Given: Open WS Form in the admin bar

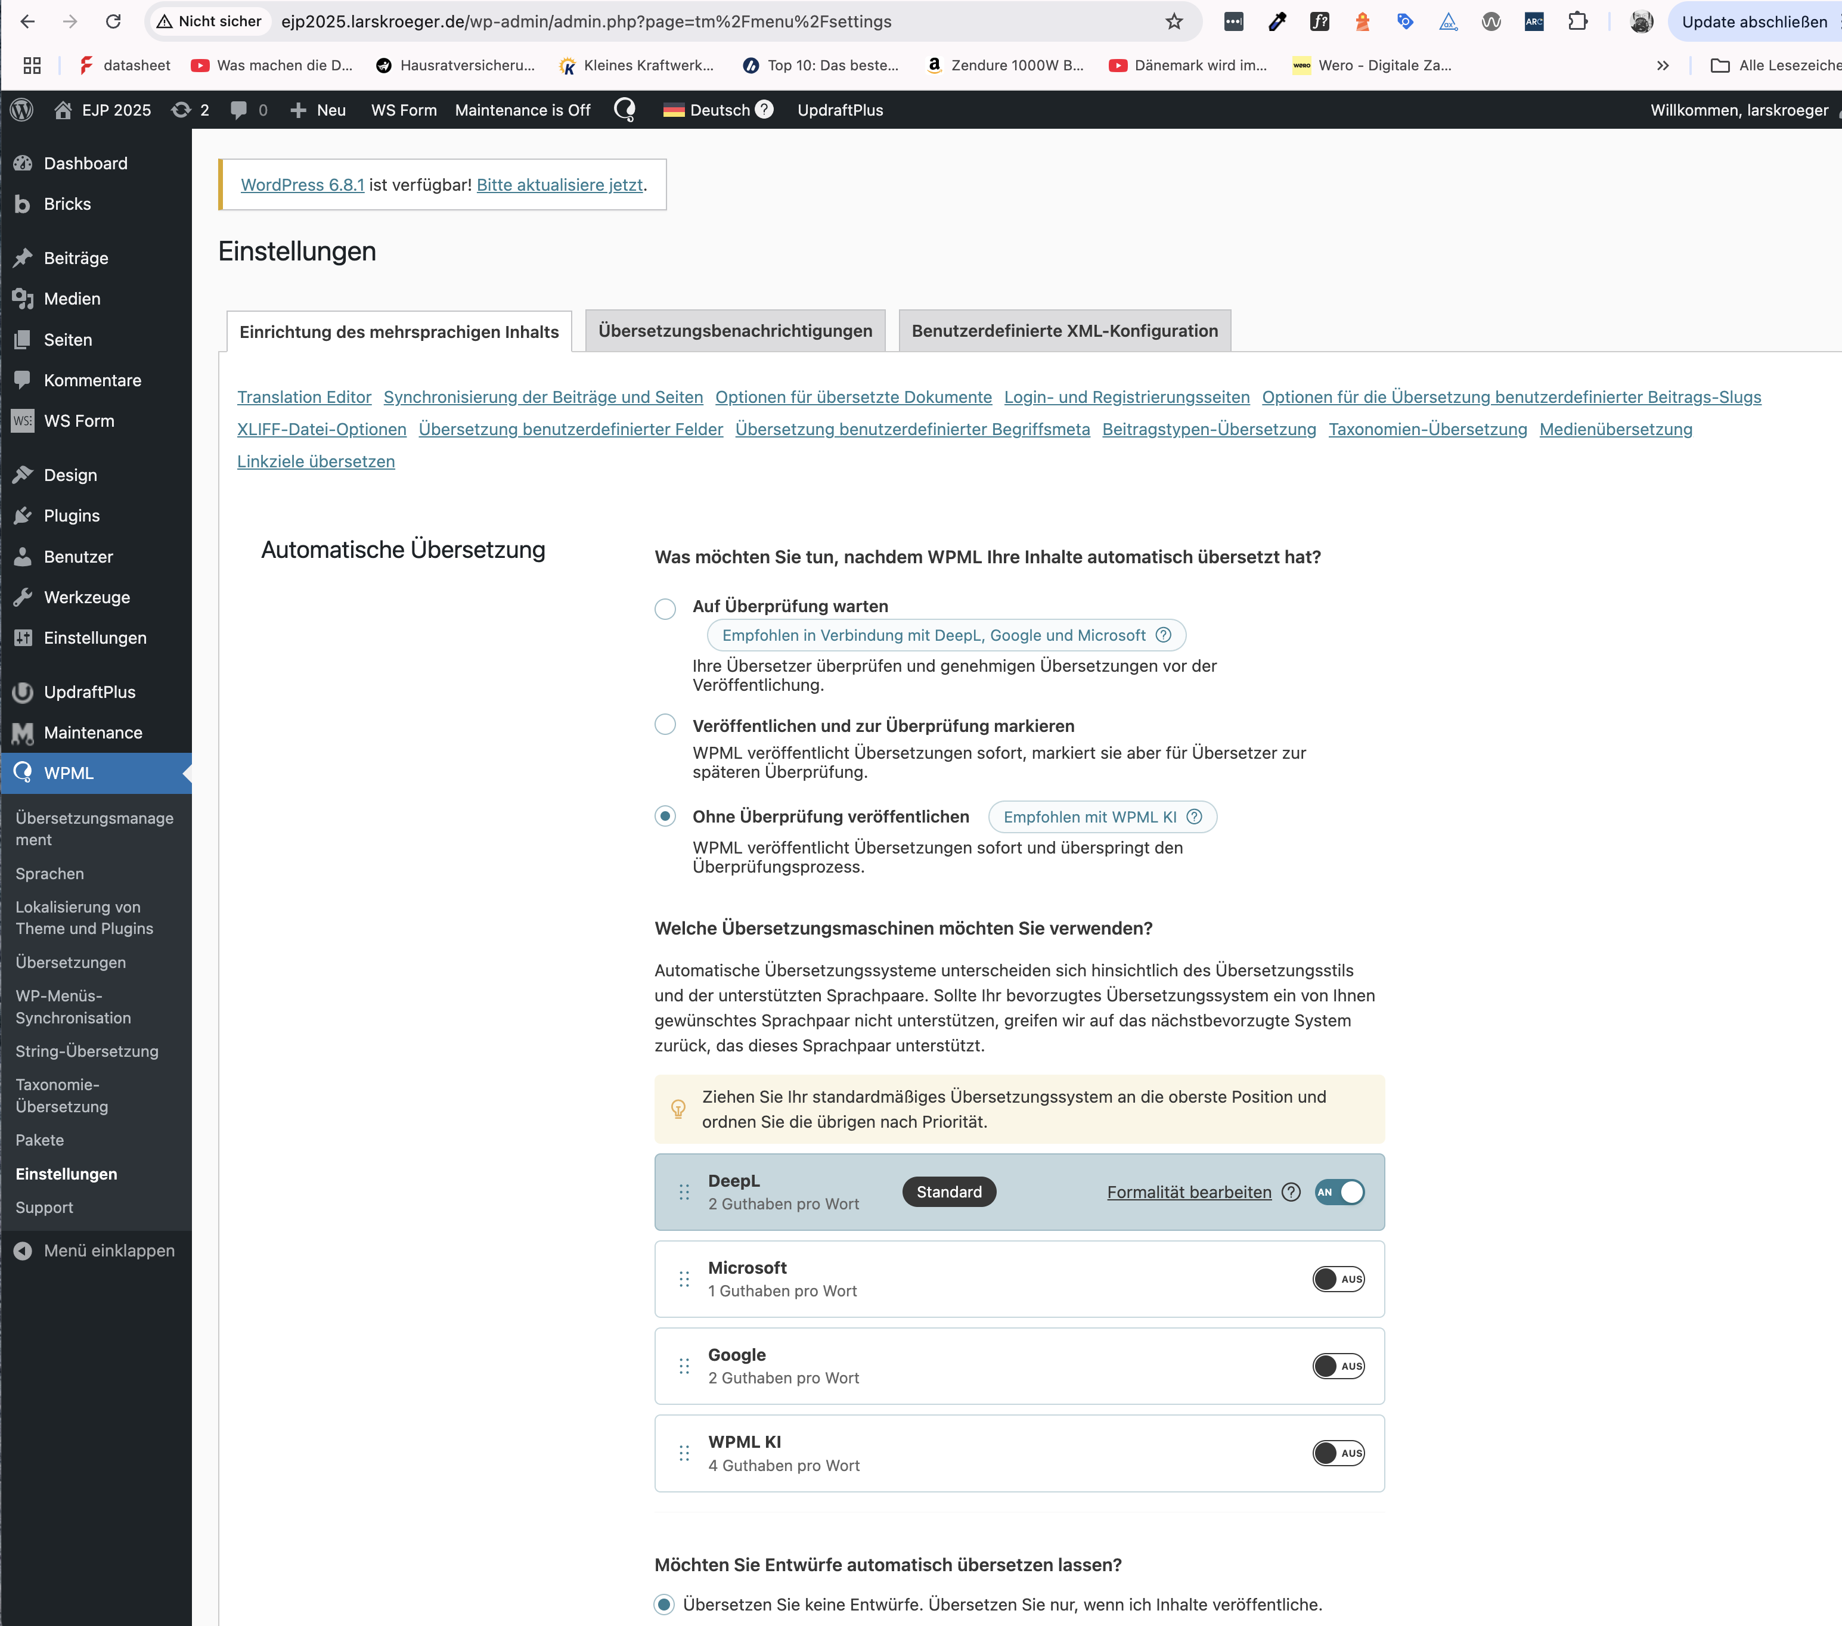Looking at the screenshot, I should (x=404, y=110).
